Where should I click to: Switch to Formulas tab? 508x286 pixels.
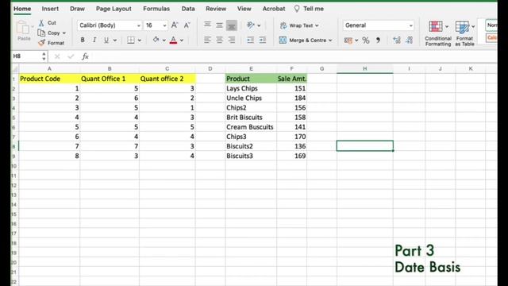(156, 9)
